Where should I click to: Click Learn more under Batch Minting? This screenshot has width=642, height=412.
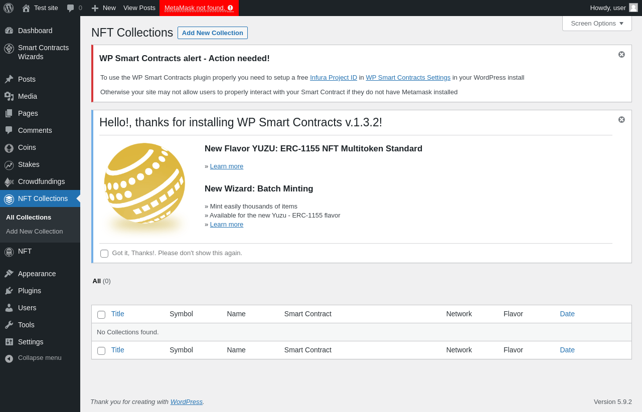click(227, 225)
